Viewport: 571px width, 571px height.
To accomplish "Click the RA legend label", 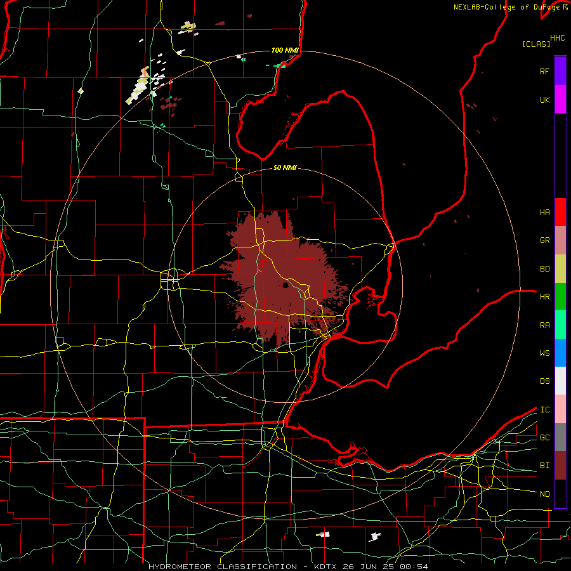I will tap(544, 325).
